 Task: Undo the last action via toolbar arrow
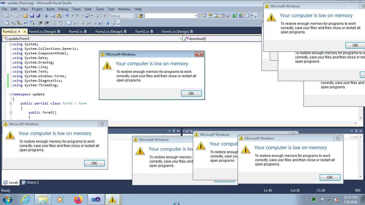pos(67,16)
